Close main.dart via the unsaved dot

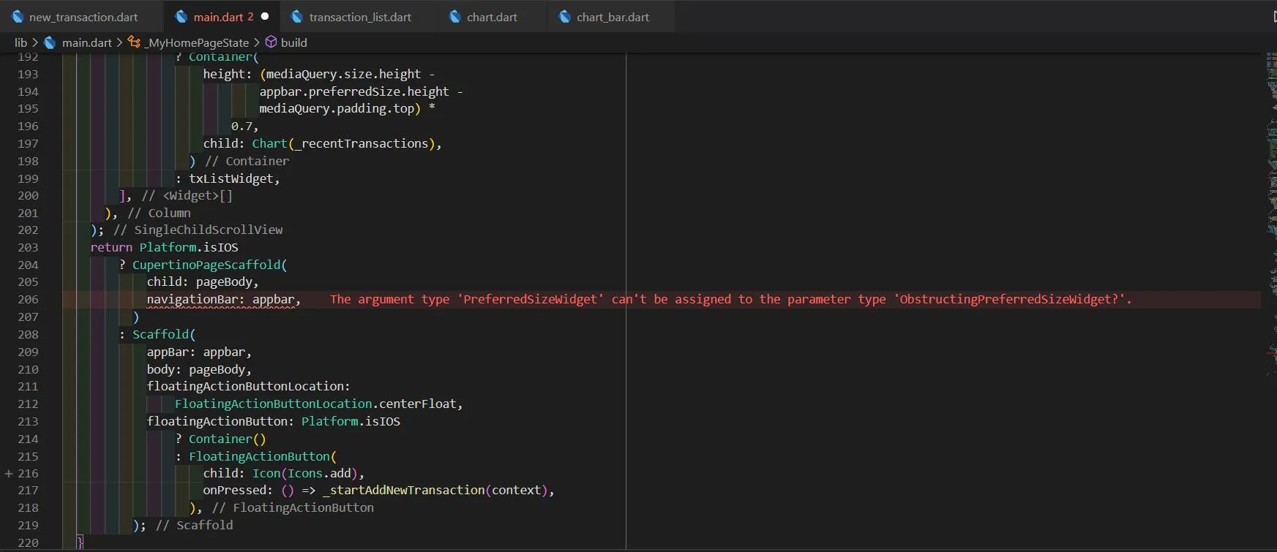point(265,16)
